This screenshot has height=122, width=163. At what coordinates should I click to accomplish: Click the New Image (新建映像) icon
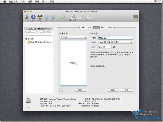[x=73, y=17]
